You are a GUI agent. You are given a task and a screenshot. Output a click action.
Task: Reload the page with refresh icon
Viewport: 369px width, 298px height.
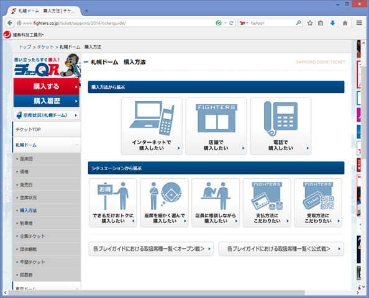[x=231, y=23]
